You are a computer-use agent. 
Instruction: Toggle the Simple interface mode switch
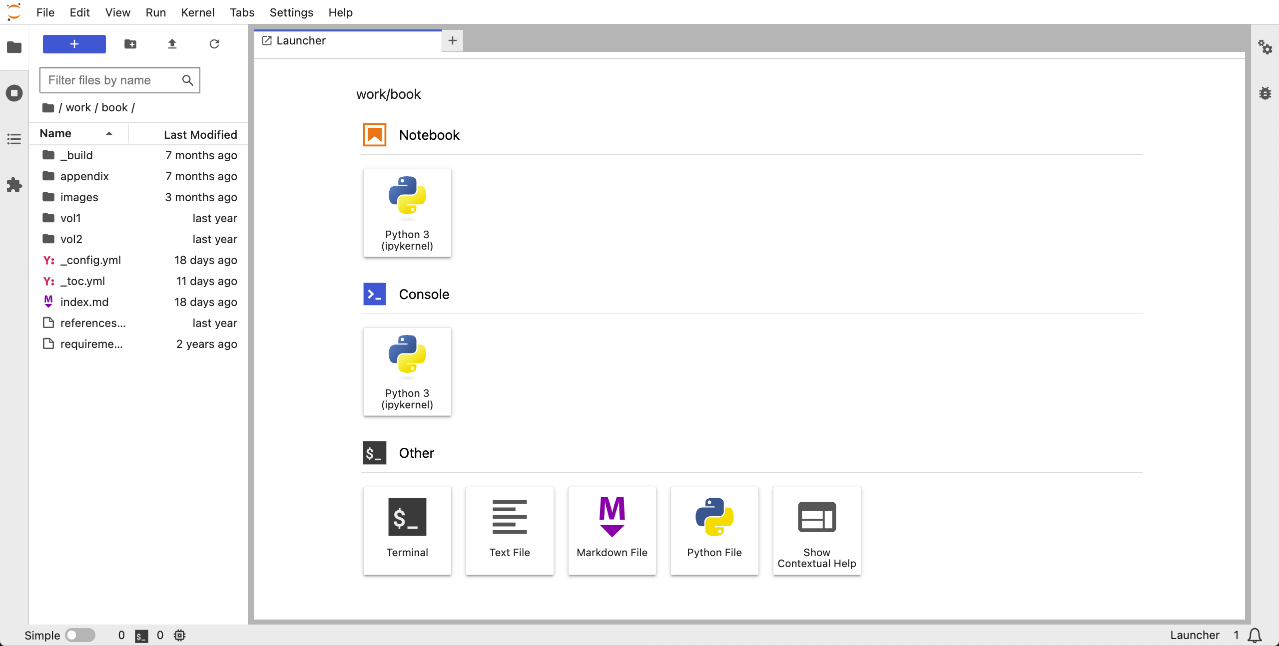[x=80, y=635]
